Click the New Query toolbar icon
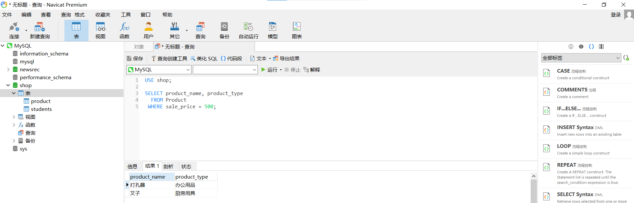 40,30
